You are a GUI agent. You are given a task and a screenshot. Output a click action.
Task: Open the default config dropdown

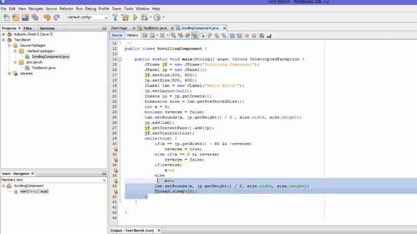106,18
